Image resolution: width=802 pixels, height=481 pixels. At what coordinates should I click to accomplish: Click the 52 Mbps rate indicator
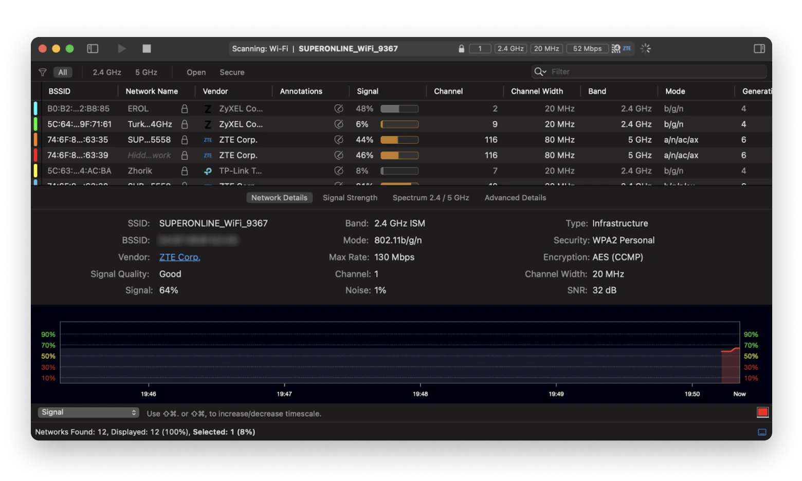587,48
